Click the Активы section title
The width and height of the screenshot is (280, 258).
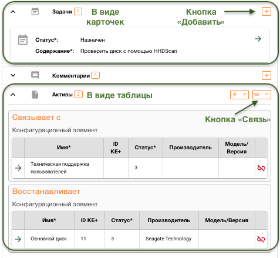click(62, 95)
